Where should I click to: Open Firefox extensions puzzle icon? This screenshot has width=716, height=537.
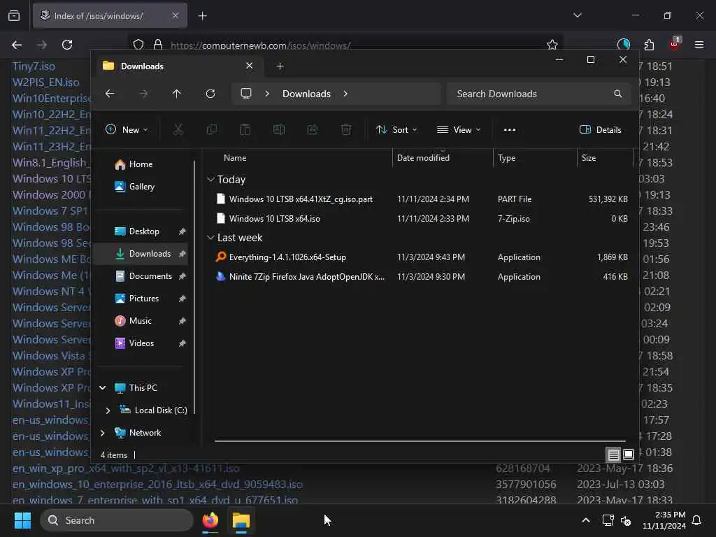[649, 45]
